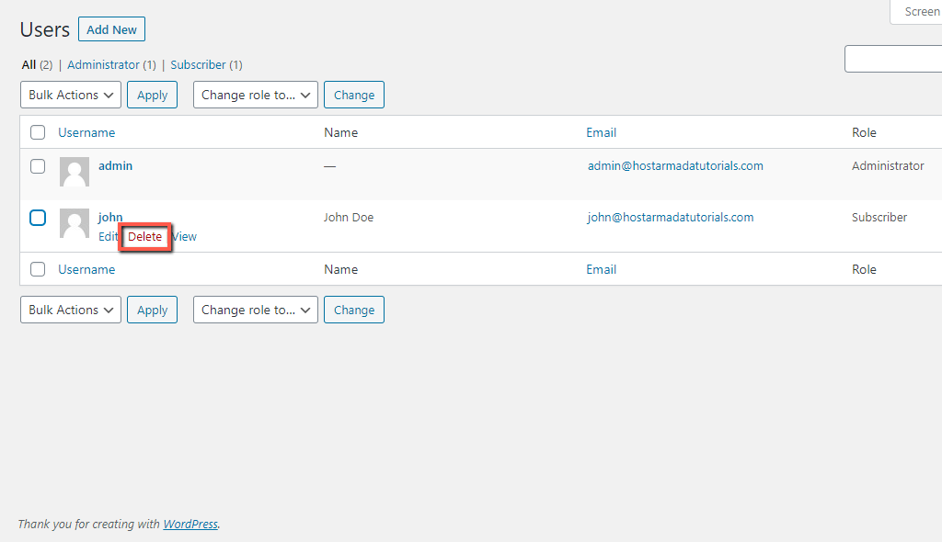The height and width of the screenshot is (542, 942).
Task: Filter users by Administrator role
Action: click(x=103, y=65)
